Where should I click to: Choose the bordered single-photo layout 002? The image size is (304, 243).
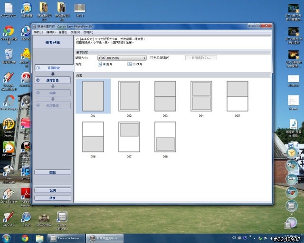129,96
